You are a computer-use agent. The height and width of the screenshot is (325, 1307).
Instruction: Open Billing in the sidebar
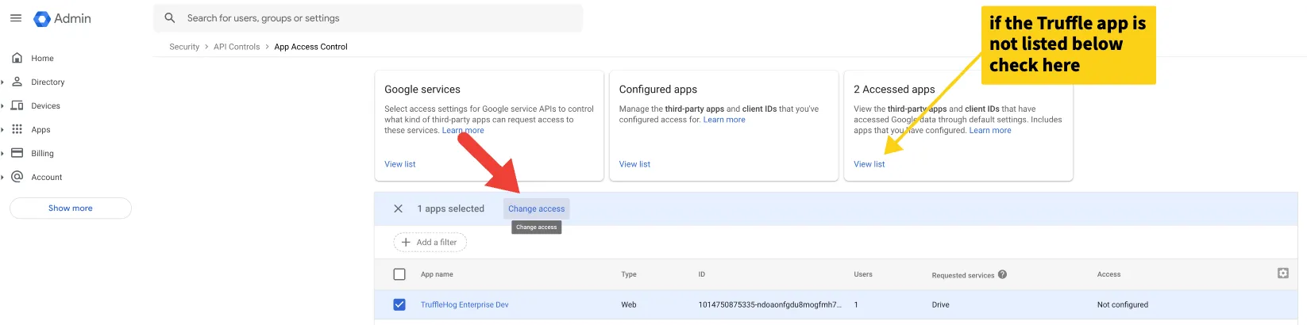(x=42, y=153)
